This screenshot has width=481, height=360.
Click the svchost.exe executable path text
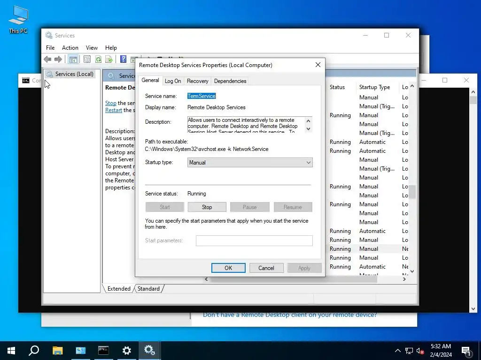pos(207,149)
